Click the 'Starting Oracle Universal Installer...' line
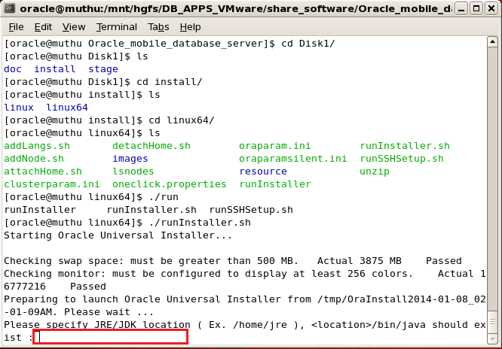Viewport: 502px width, 349px height. pos(118,235)
